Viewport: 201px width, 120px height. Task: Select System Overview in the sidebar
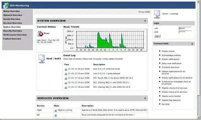pos(12,27)
